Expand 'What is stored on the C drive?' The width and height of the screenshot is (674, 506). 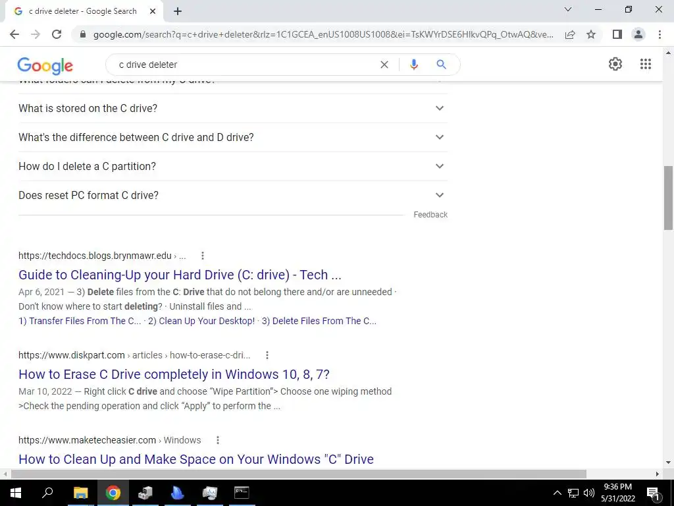pyautogui.click(x=233, y=109)
